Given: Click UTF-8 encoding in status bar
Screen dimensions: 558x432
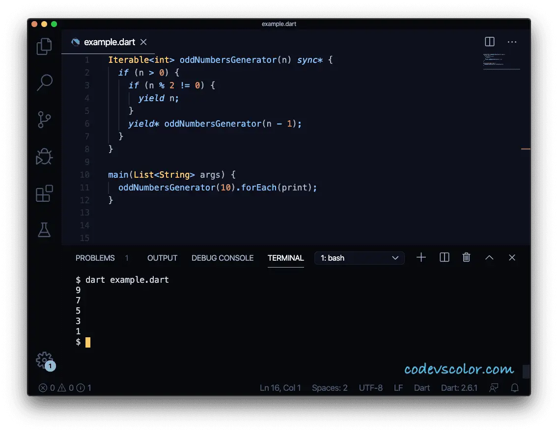Looking at the screenshot, I should click(x=371, y=388).
